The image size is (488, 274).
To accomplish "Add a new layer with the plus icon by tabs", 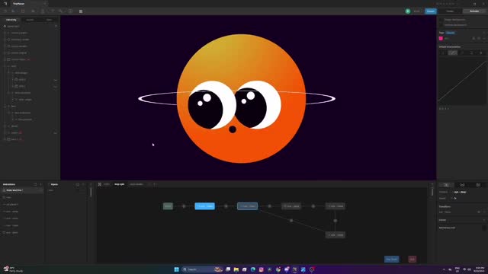I will 155,184.
